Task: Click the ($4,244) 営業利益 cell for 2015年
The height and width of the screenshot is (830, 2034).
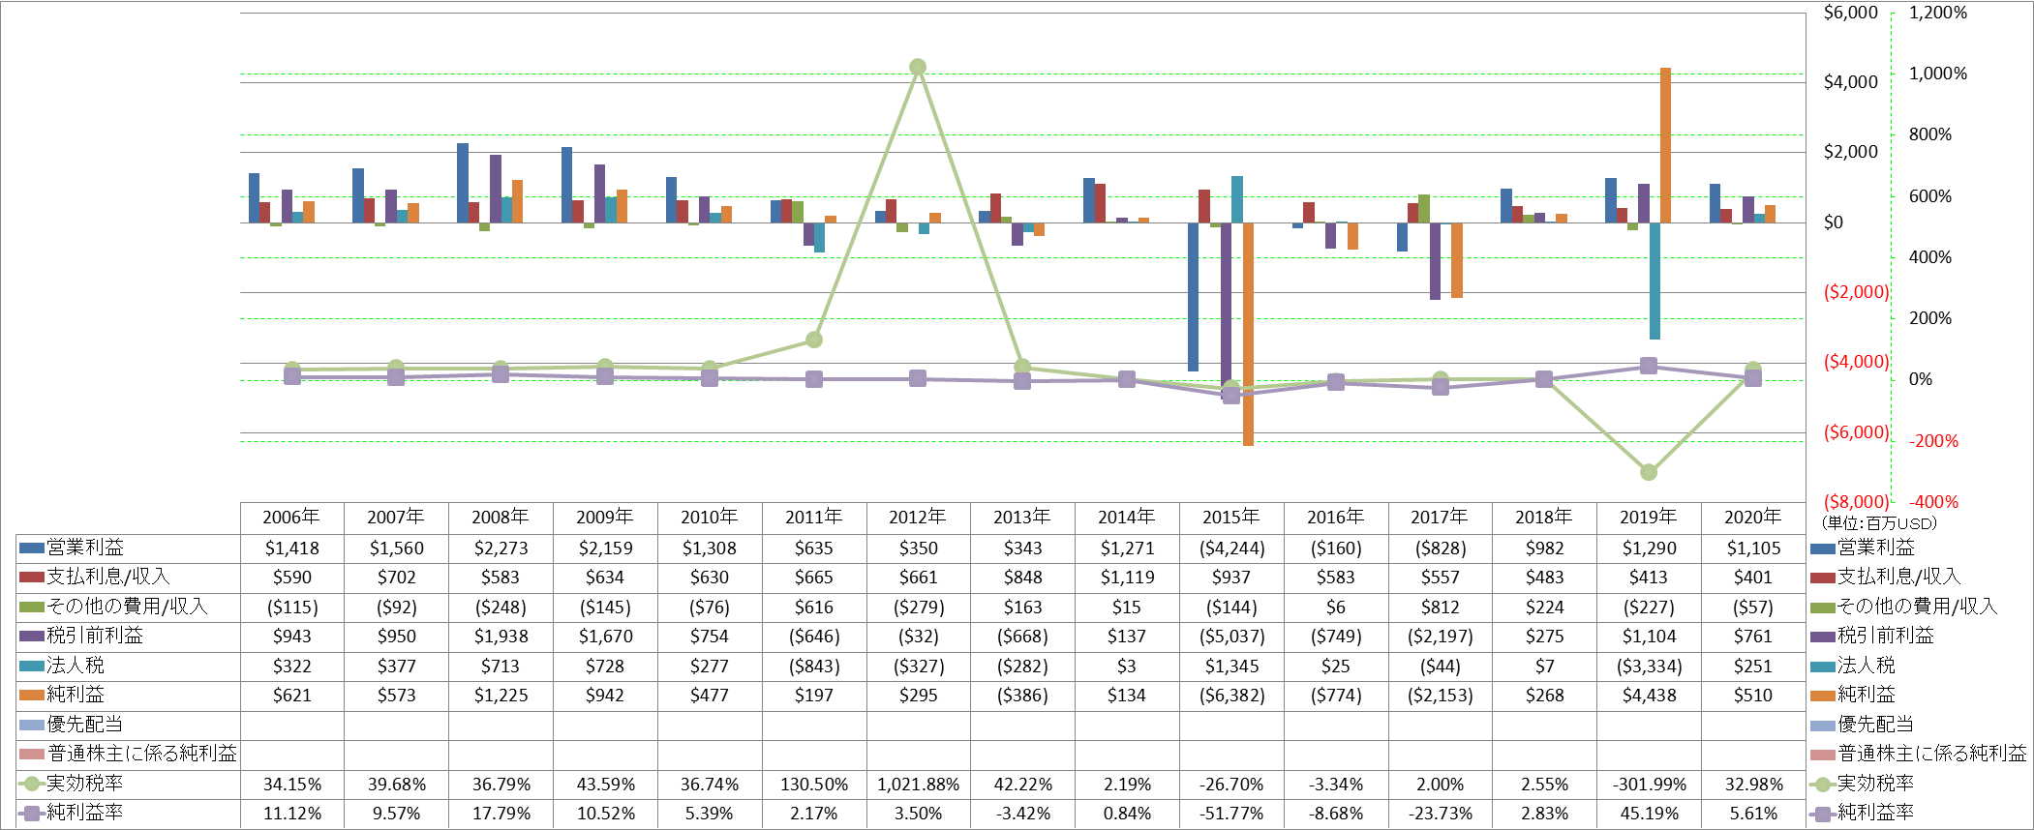Action: [1230, 548]
